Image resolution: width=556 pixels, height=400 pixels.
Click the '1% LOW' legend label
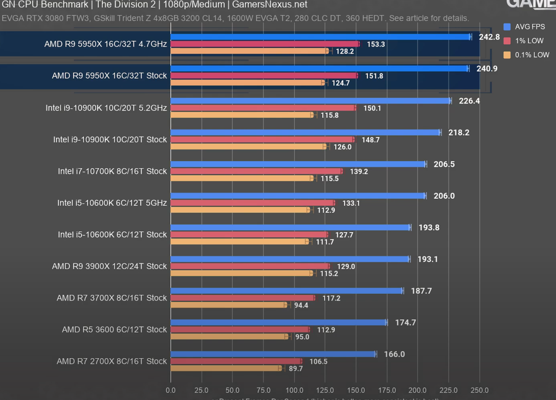(529, 41)
